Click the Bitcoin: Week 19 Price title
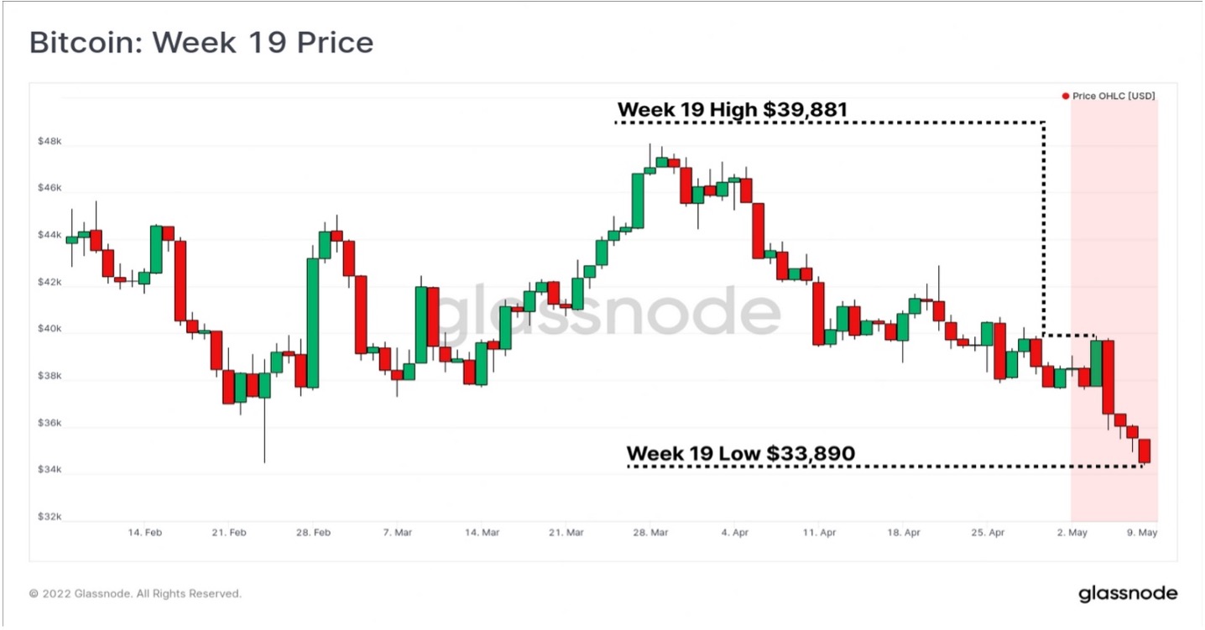The image size is (1205, 630). (201, 43)
